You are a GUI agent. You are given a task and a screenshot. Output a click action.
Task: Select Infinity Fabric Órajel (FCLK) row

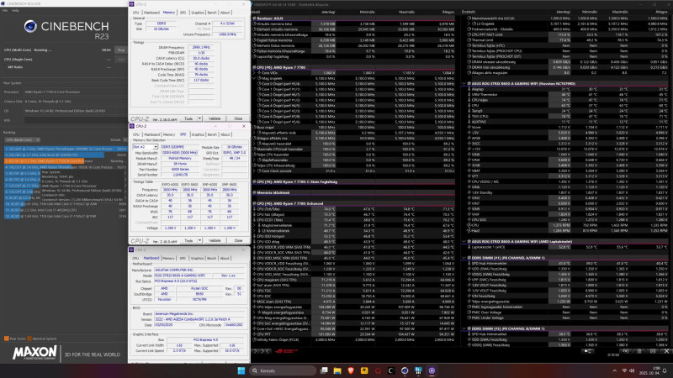[353, 340]
